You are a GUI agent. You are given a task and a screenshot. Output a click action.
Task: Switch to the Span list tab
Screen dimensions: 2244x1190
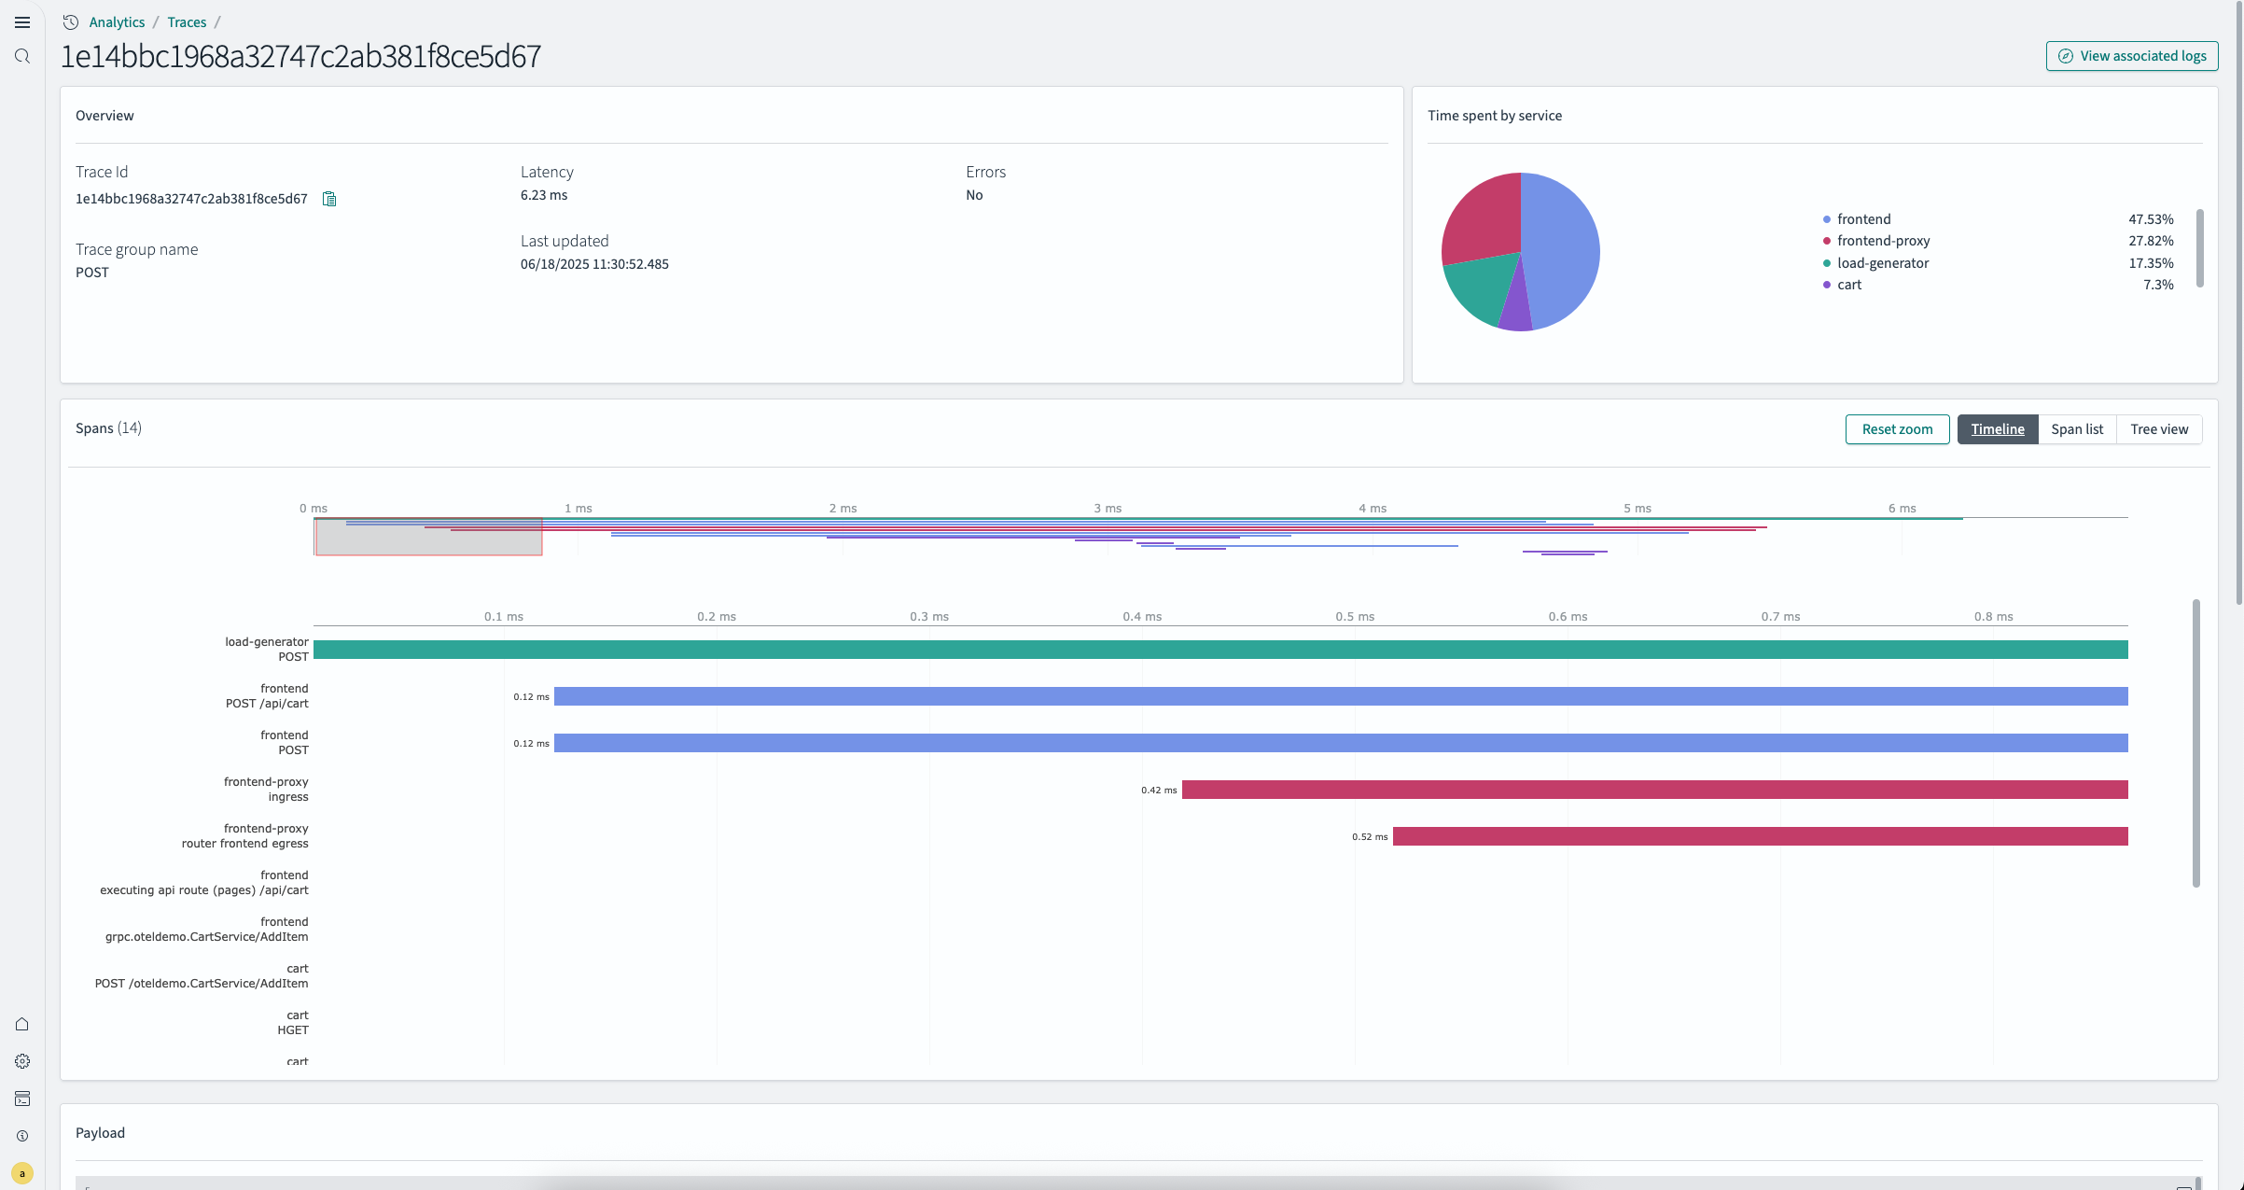click(x=2077, y=429)
